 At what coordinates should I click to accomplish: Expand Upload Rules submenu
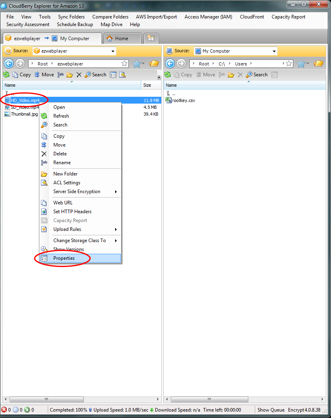pos(116,230)
